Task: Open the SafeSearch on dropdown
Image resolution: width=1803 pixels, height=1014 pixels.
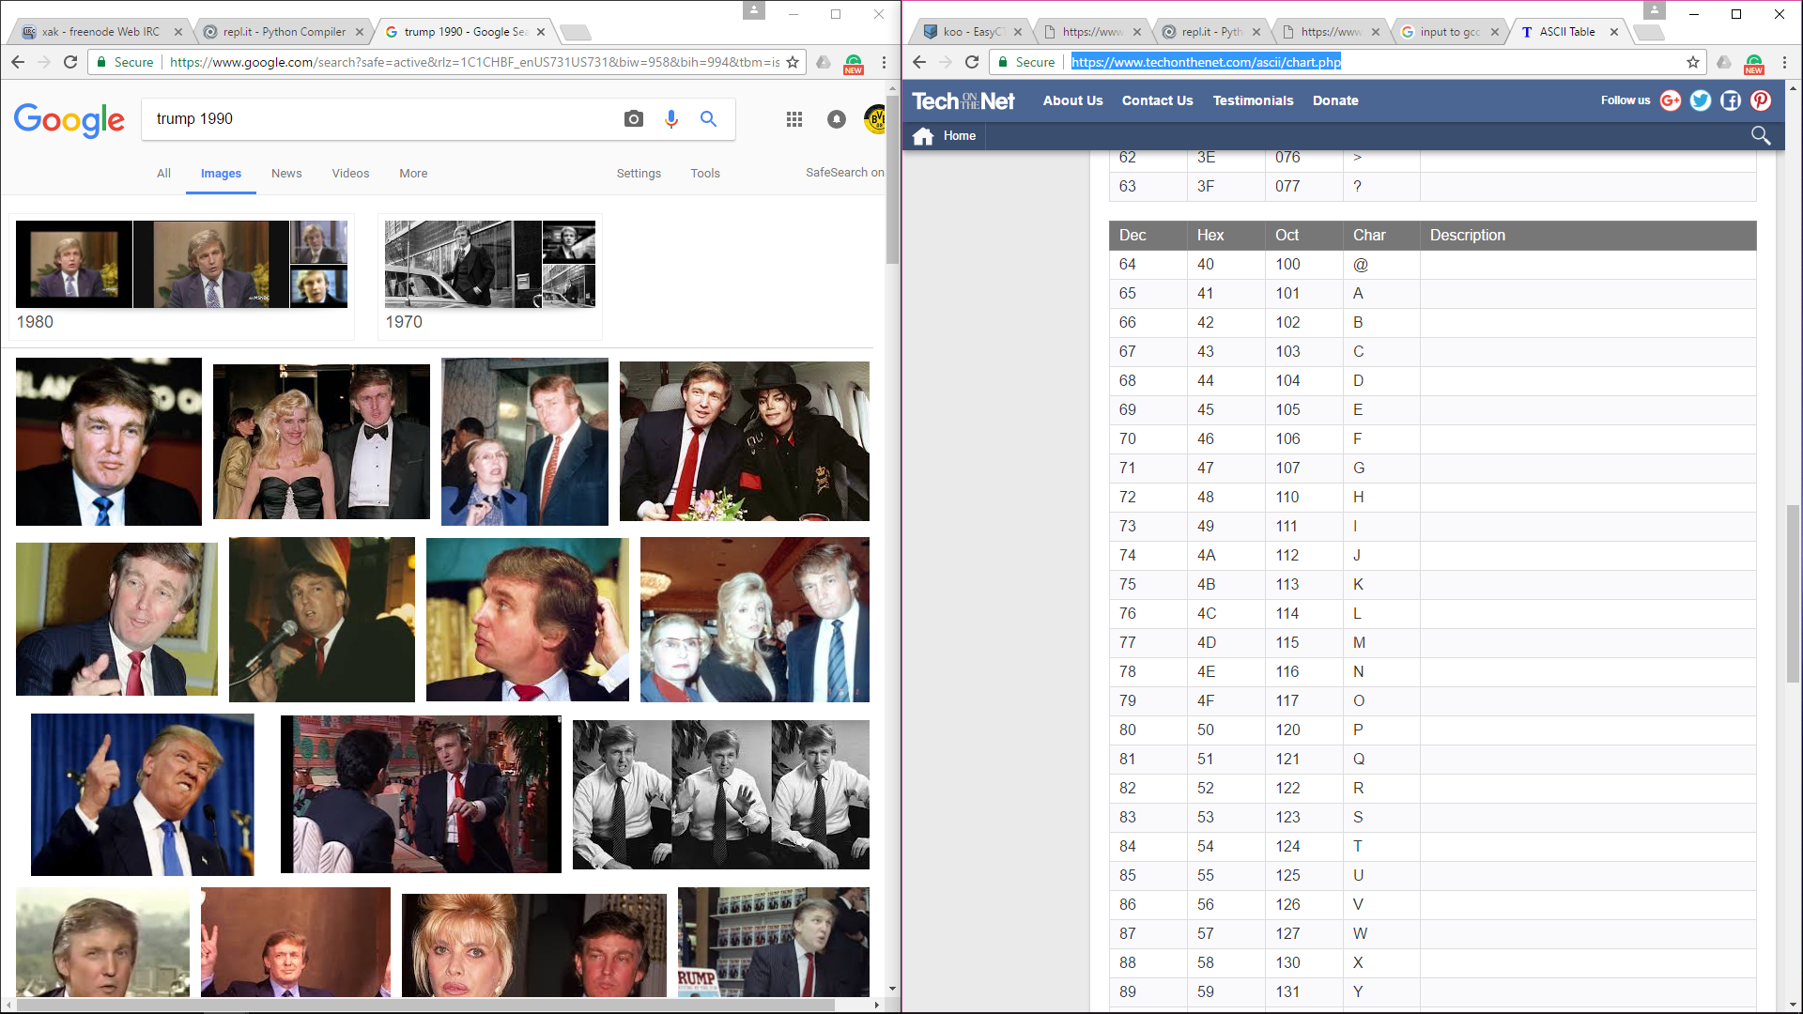Action: [x=844, y=173]
